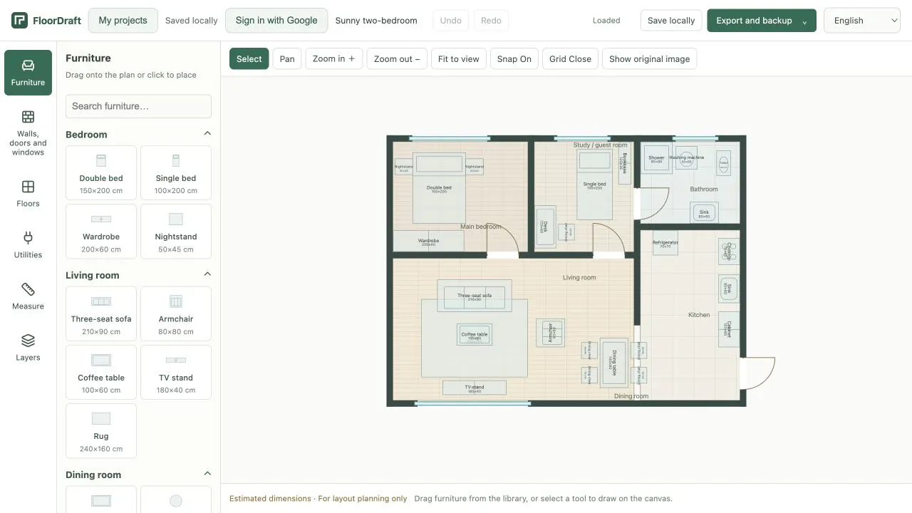Pick the Armchair 80×80 cm item
Viewport: 912px width, 513px height.
[176, 313]
